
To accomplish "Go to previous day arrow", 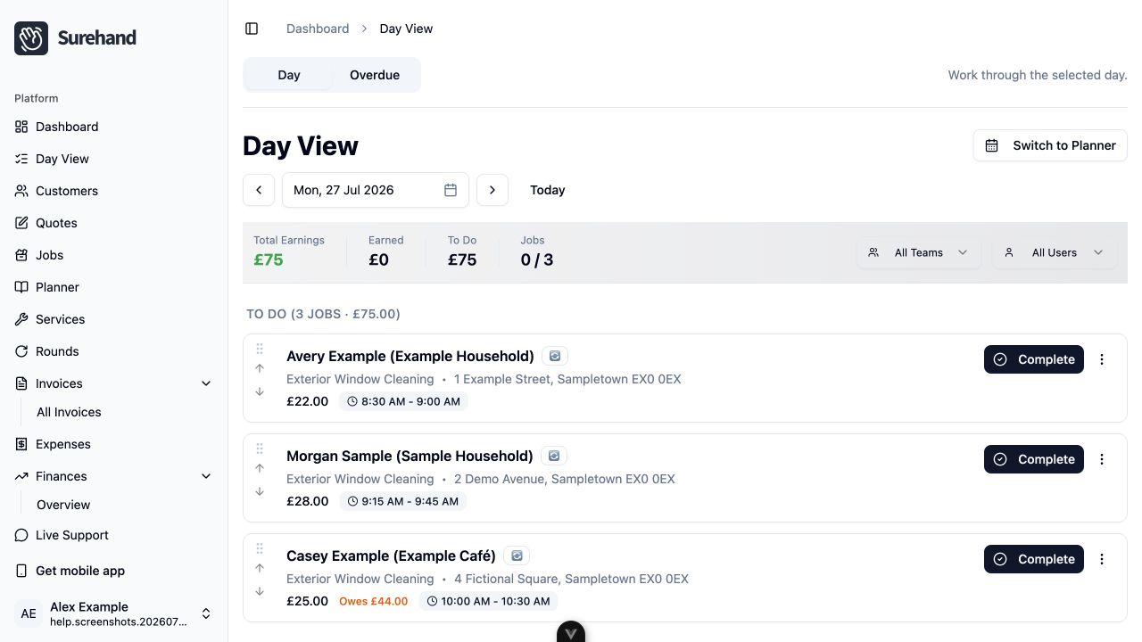I will coord(259,190).
